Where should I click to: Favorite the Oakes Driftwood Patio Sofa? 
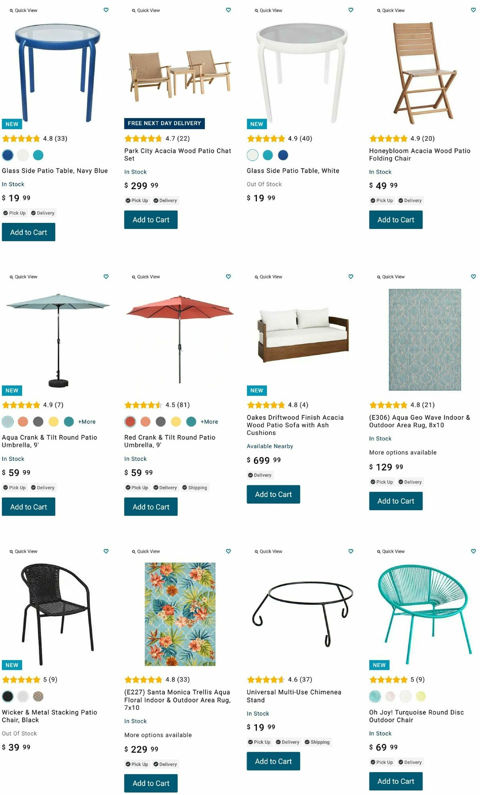pyautogui.click(x=351, y=276)
